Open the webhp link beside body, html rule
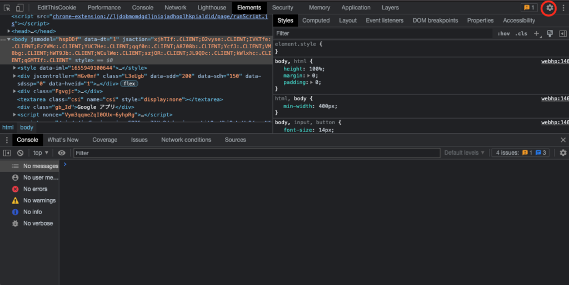569x285 pixels. pos(555,62)
